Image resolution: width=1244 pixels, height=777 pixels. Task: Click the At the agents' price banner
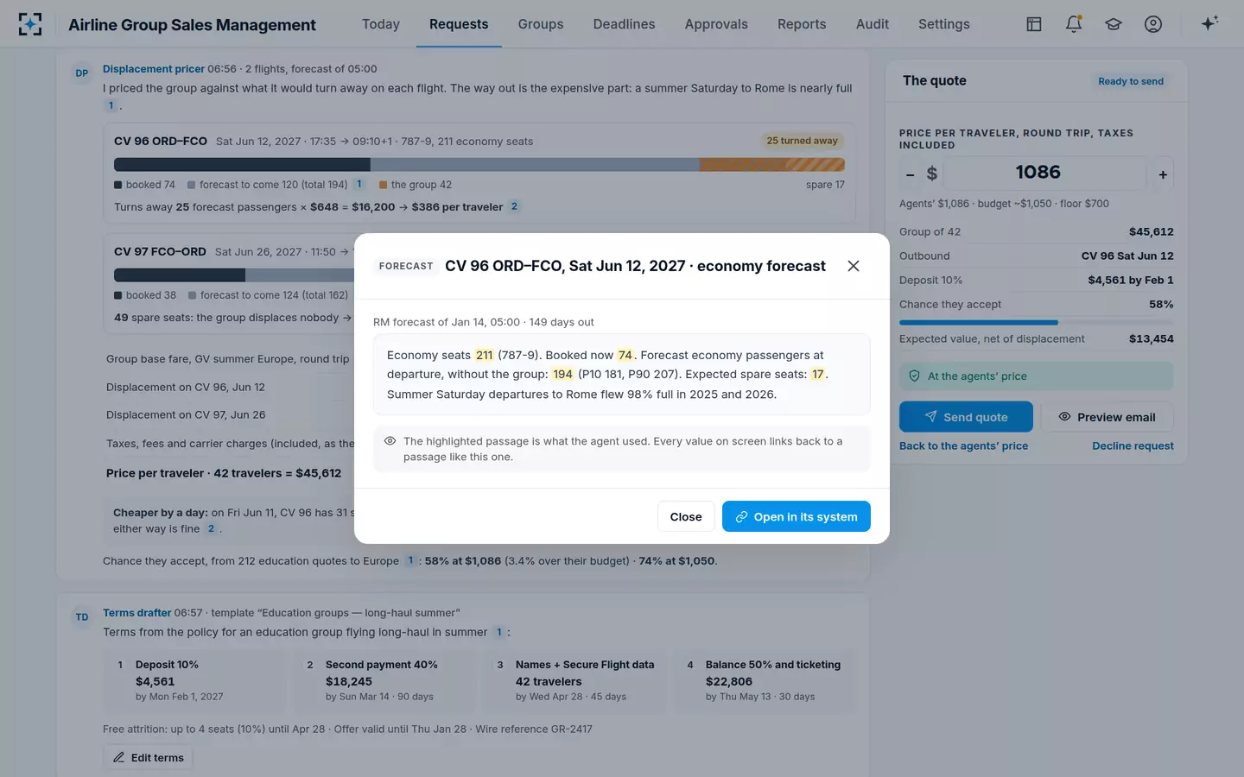pyautogui.click(x=1037, y=376)
